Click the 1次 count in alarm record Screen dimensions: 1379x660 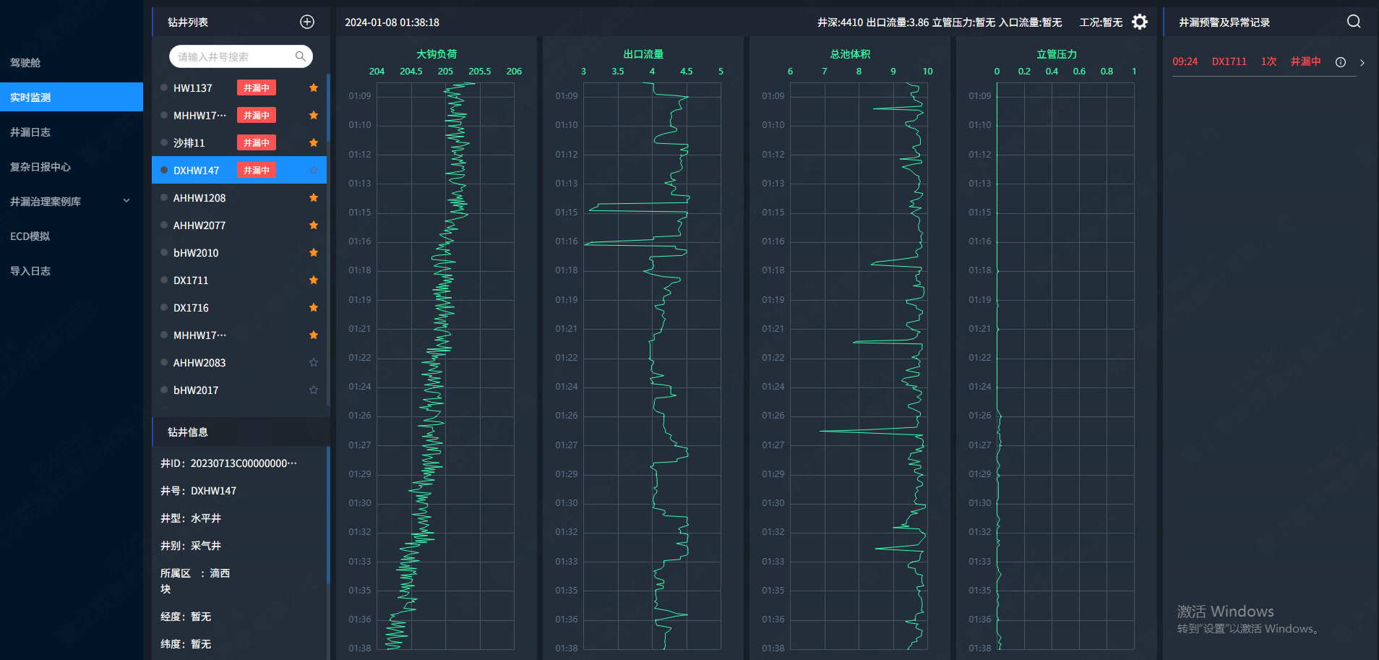(1268, 61)
